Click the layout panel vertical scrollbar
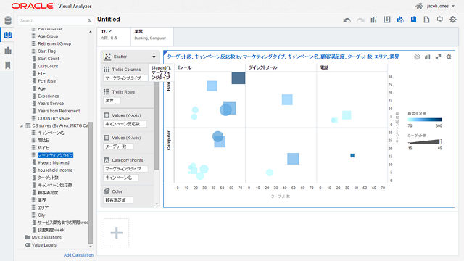This screenshot has height=261, width=464. [x=157, y=125]
